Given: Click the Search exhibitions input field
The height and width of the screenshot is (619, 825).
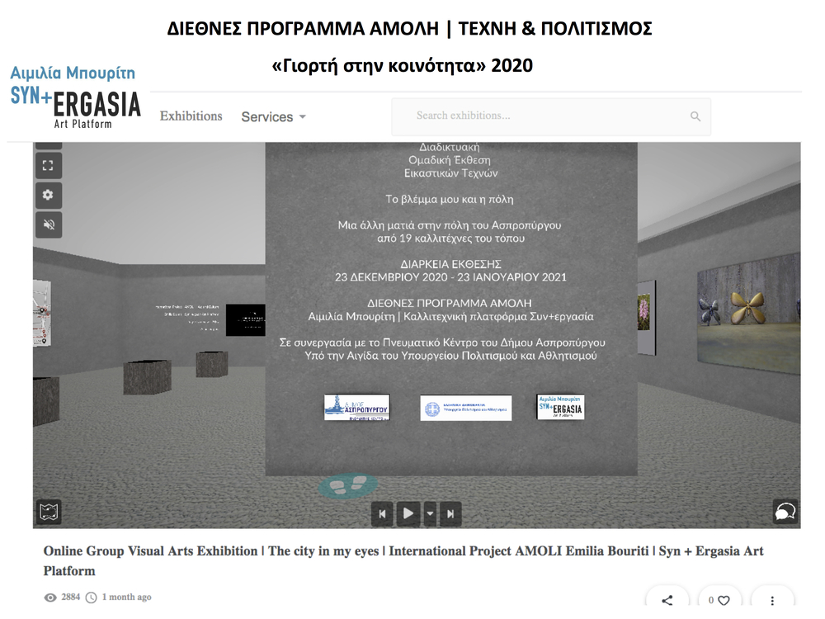Looking at the screenshot, I should (544, 116).
